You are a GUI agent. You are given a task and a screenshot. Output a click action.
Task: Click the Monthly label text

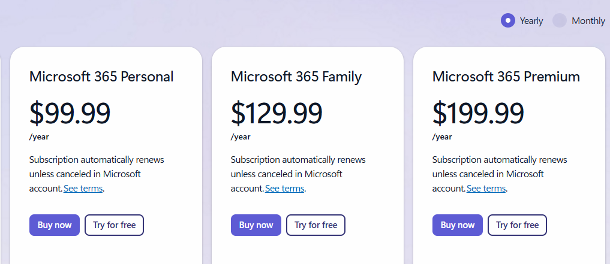[588, 21]
